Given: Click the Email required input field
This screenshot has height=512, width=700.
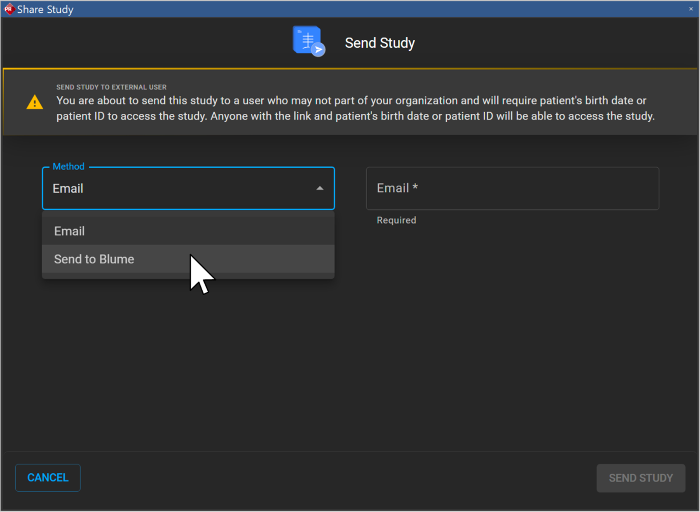Looking at the screenshot, I should point(512,188).
